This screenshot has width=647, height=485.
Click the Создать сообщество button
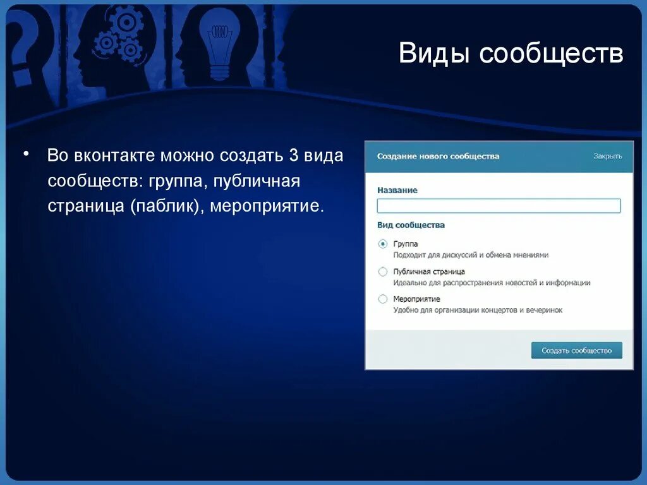[x=576, y=350]
